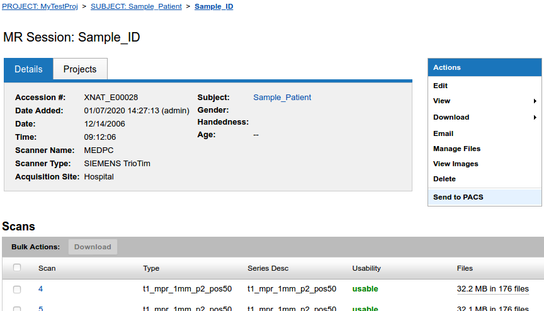Select View Images in Actions panel
The height and width of the screenshot is (311, 544).
[x=455, y=164]
